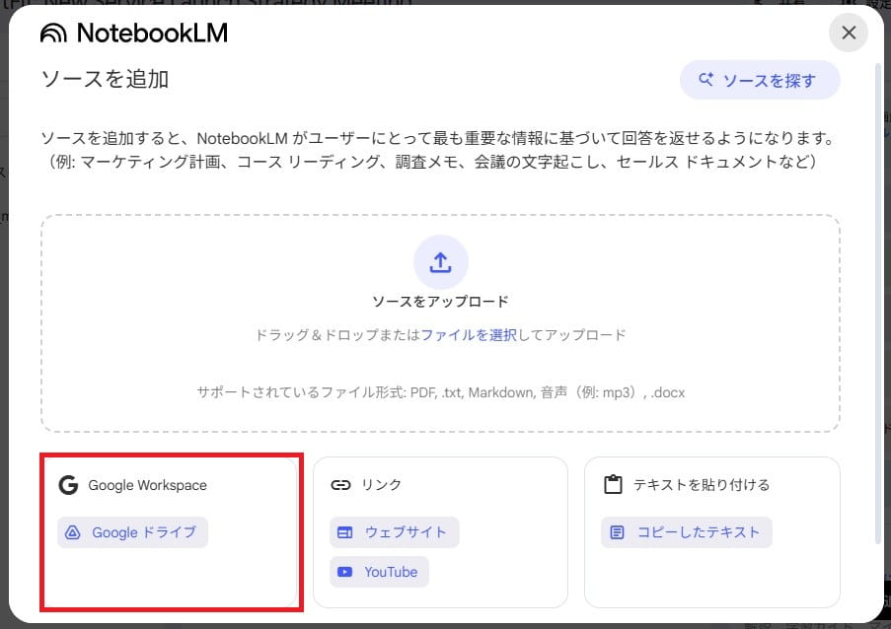Click the YouTube play icon
Screen dimensions: 891x629
click(x=346, y=571)
